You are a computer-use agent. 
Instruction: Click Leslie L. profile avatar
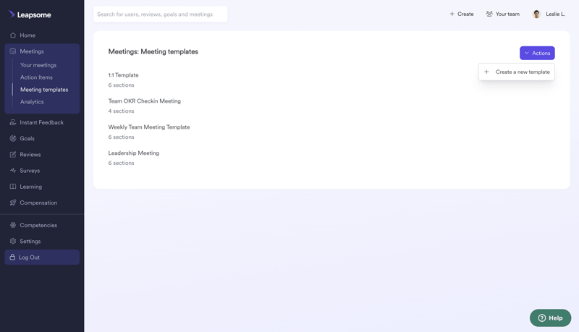[x=536, y=14]
